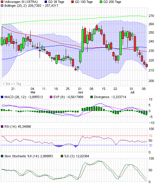
Task: Click the 04. date axis label
Action: 33,89
